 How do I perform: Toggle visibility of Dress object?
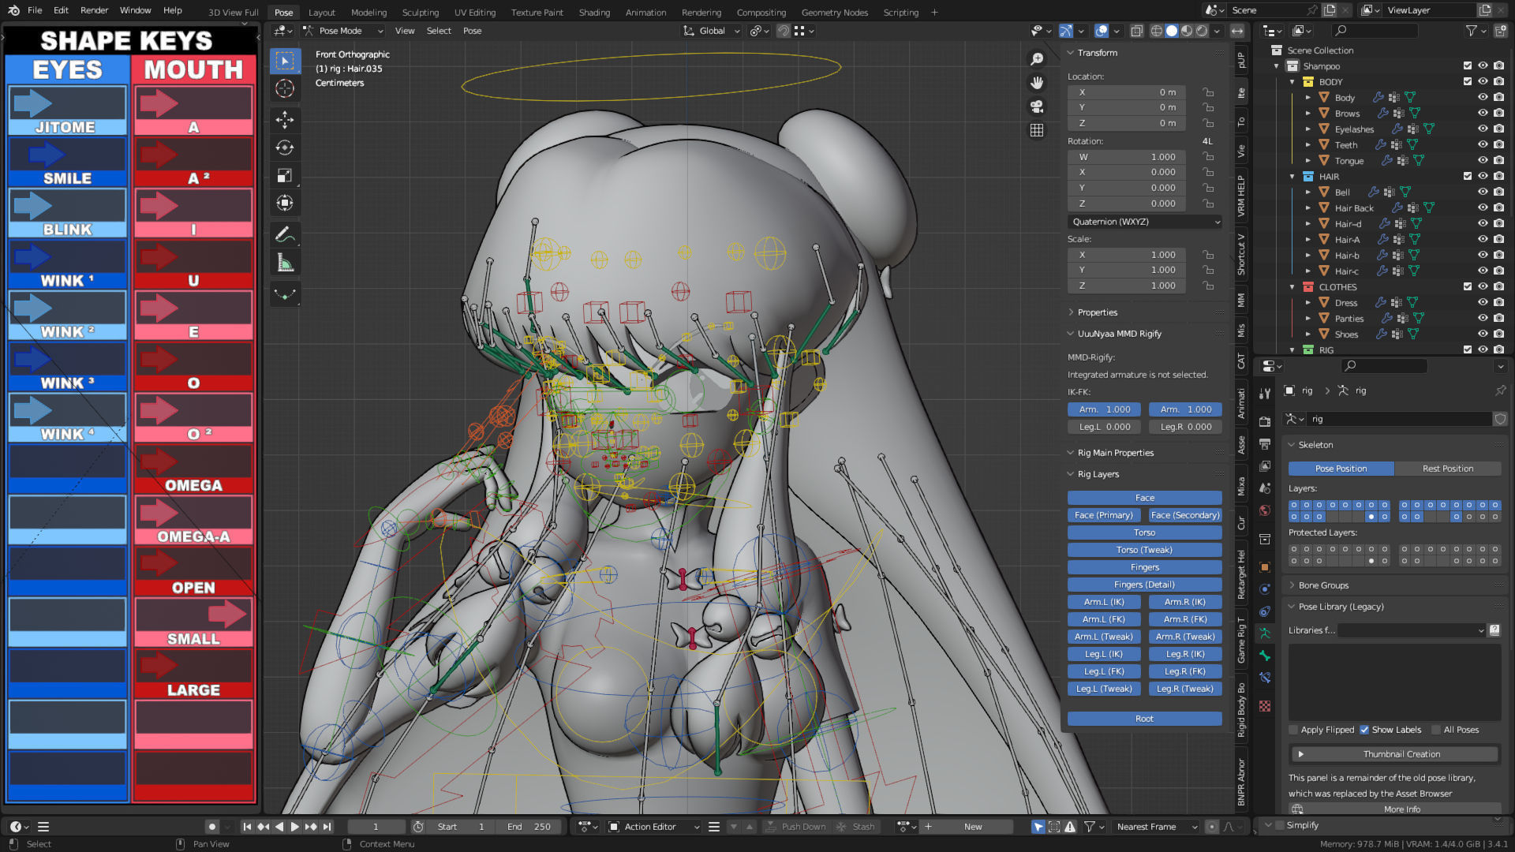click(1483, 303)
